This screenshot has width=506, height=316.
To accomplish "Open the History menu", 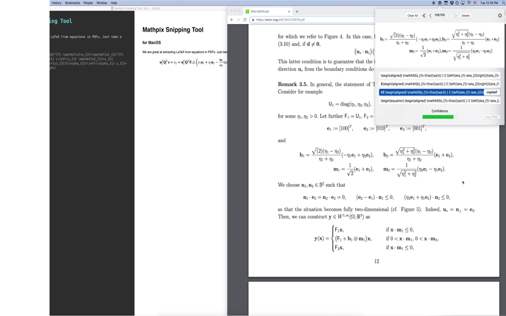I will click(56, 3).
